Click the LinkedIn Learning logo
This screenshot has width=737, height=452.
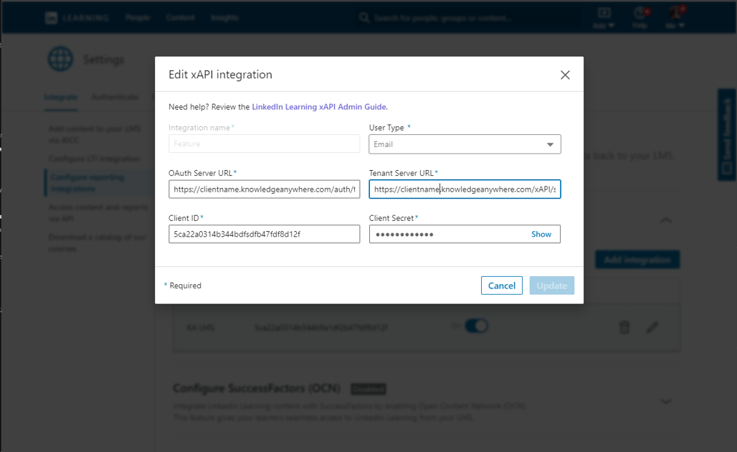67,17
